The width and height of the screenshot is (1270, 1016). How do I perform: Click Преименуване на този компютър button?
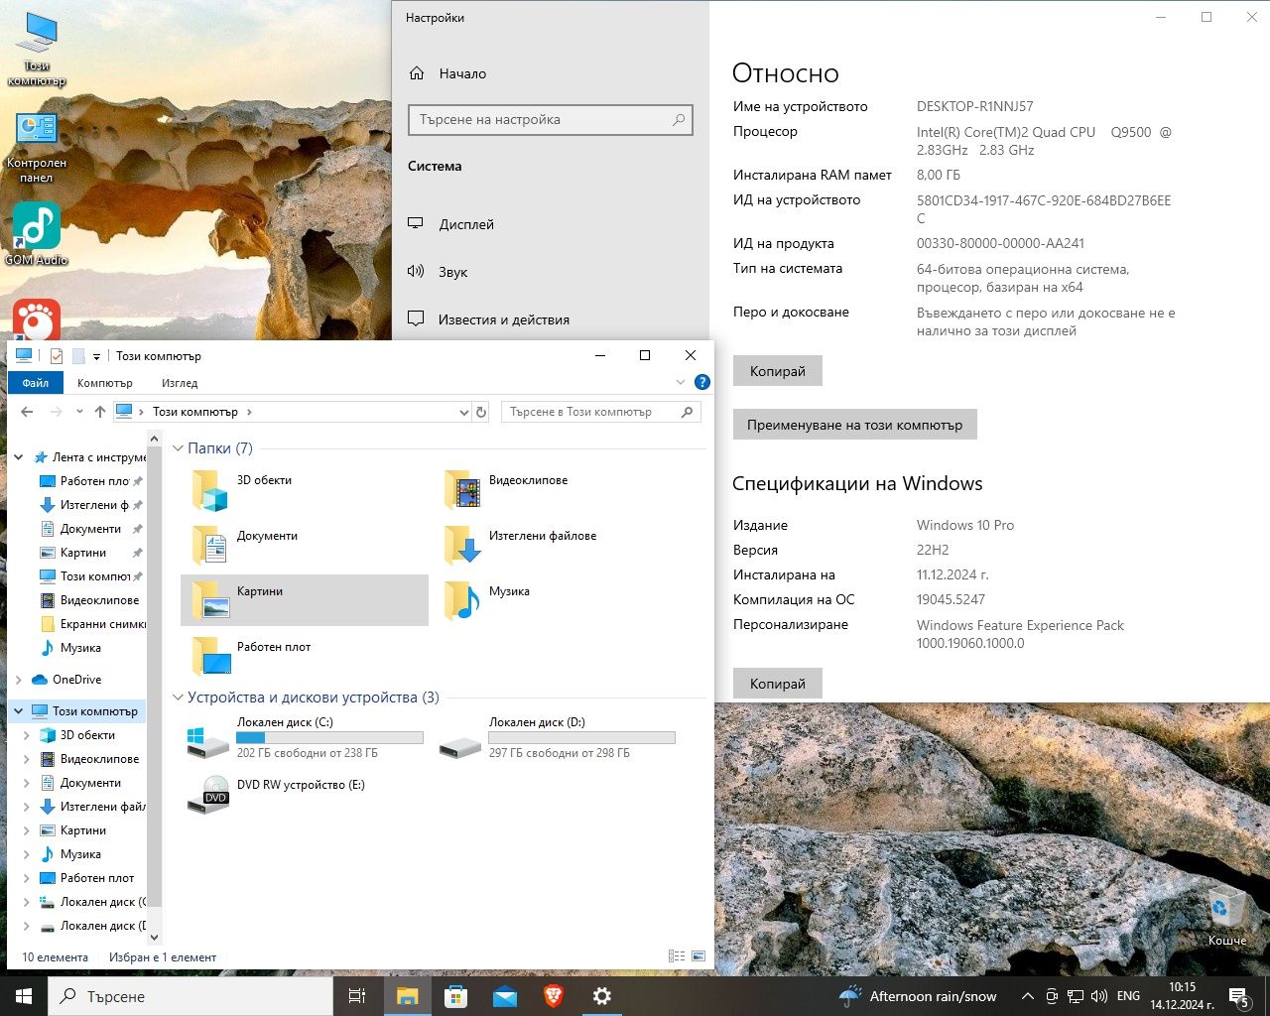click(x=855, y=425)
